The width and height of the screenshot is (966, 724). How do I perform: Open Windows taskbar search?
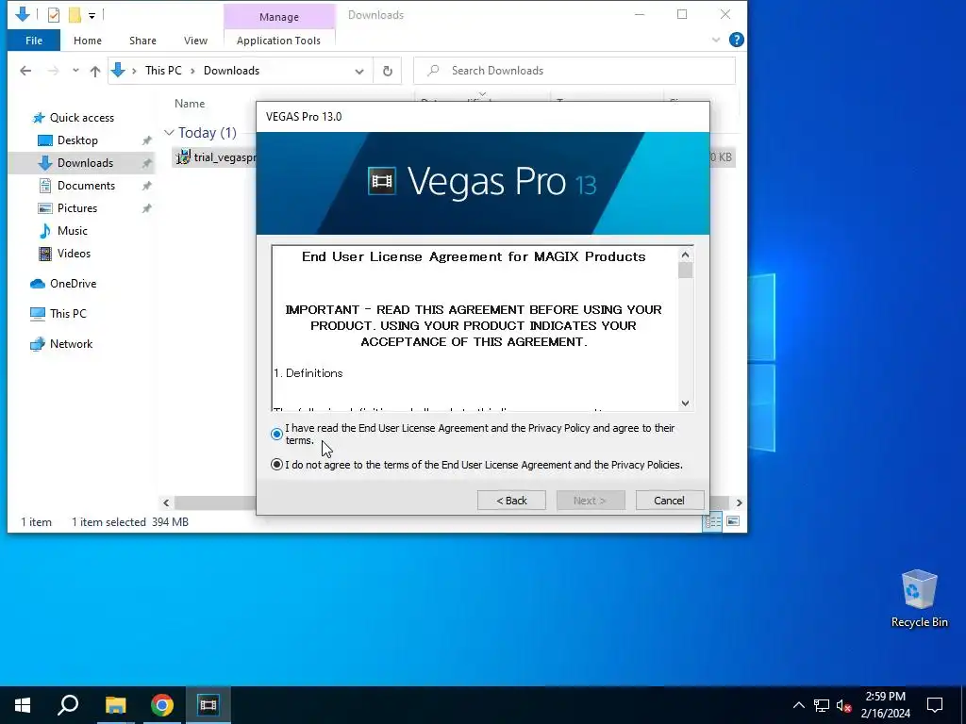[x=68, y=705]
